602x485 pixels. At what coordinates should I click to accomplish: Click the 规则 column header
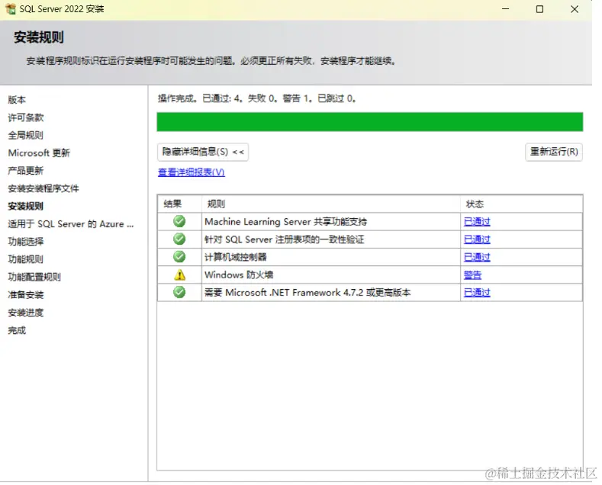point(216,204)
